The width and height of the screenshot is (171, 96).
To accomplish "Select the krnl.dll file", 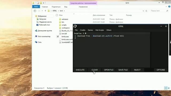I will (x=64, y=34).
